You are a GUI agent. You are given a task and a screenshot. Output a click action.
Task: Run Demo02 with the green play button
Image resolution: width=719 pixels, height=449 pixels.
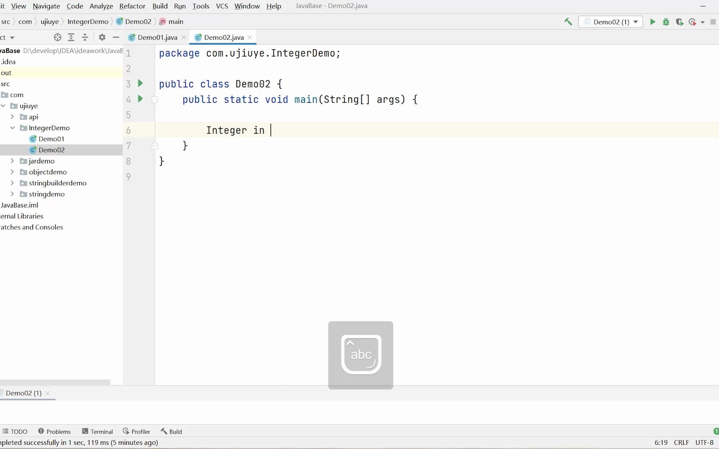pos(652,22)
